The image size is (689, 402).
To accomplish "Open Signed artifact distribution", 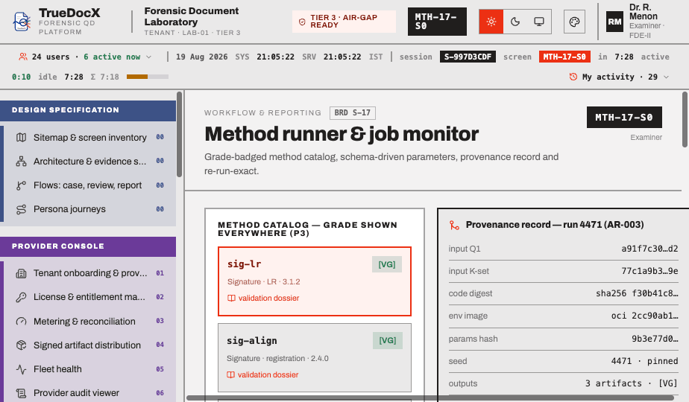I will coord(89,345).
